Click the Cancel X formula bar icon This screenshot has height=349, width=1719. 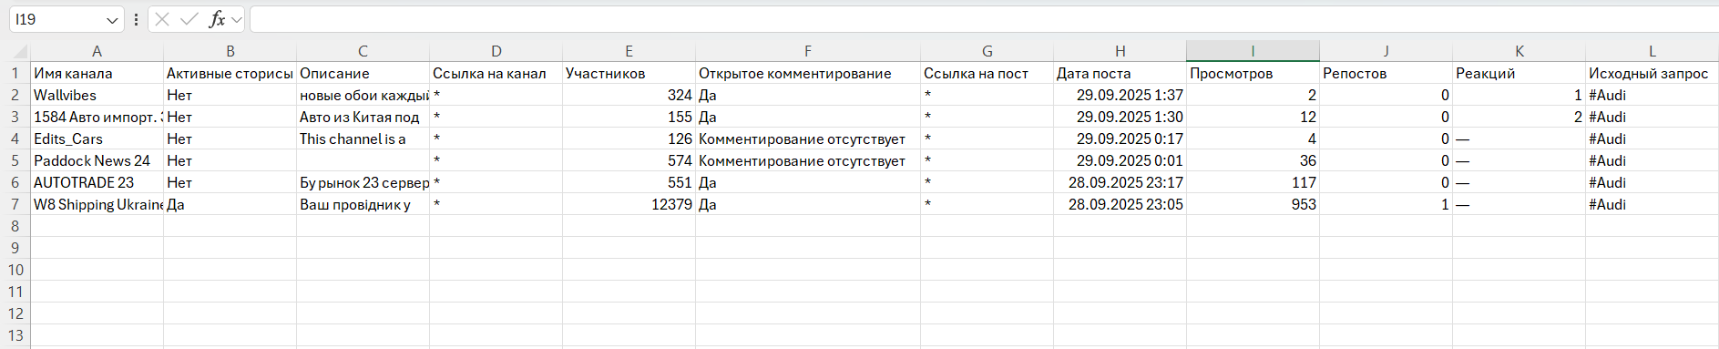(162, 19)
